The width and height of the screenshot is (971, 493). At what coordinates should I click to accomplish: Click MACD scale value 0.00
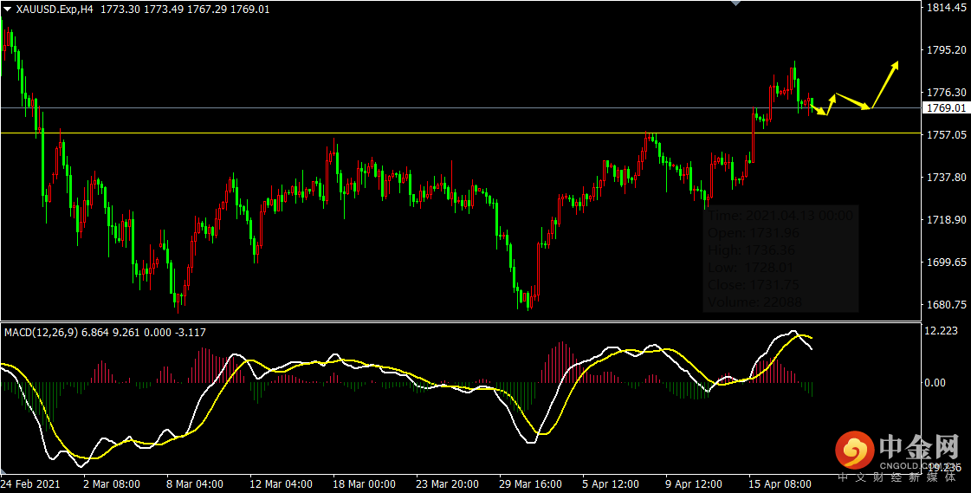click(937, 382)
